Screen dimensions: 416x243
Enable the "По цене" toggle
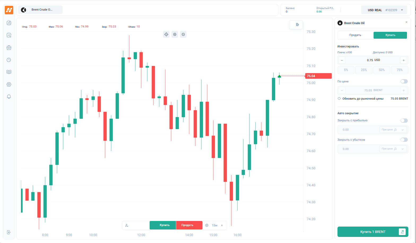(404, 81)
